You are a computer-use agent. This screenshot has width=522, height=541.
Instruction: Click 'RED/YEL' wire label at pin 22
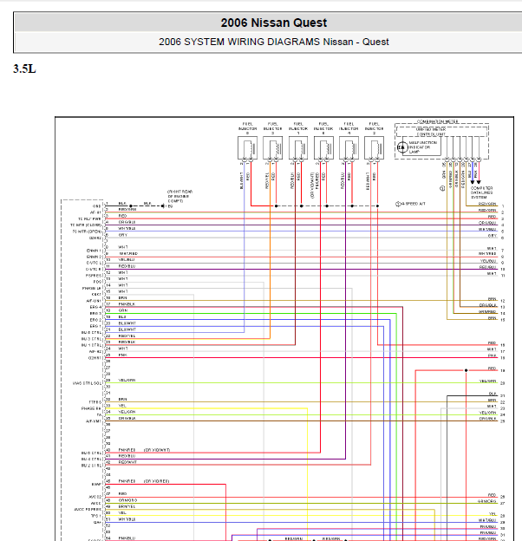click(127, 336)
